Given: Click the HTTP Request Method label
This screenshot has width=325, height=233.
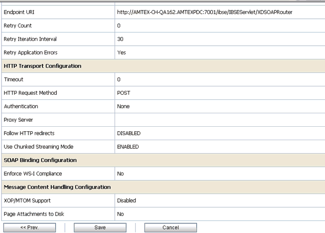Looking at the screenshot, I should [x=30, y=93].
